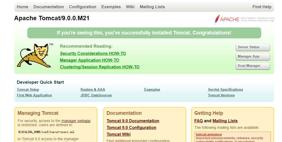Open Tomcat Wiki link in the Documentation box
This screenshot has width=282, height=142.
(x=119, y=134)
